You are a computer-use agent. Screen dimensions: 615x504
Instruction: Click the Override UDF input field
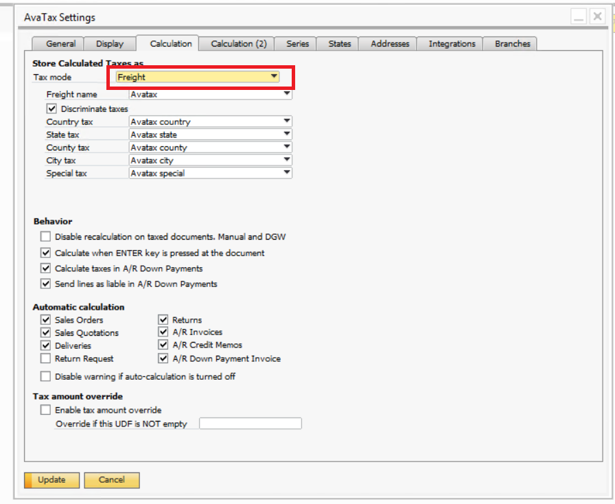[x=251, y=424]
